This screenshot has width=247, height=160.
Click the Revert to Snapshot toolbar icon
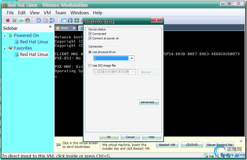[45, 20]
